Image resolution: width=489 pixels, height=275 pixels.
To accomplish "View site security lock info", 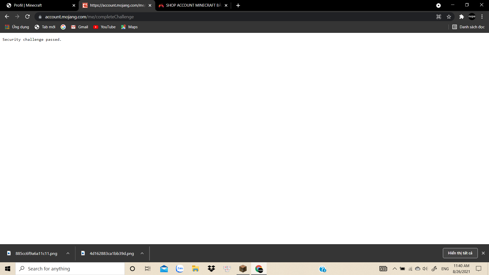I will (40, 17).
